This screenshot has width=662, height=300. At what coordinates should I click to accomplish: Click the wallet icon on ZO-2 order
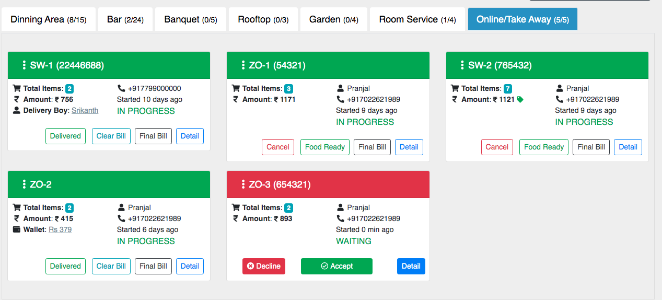(x=17, y=230)
